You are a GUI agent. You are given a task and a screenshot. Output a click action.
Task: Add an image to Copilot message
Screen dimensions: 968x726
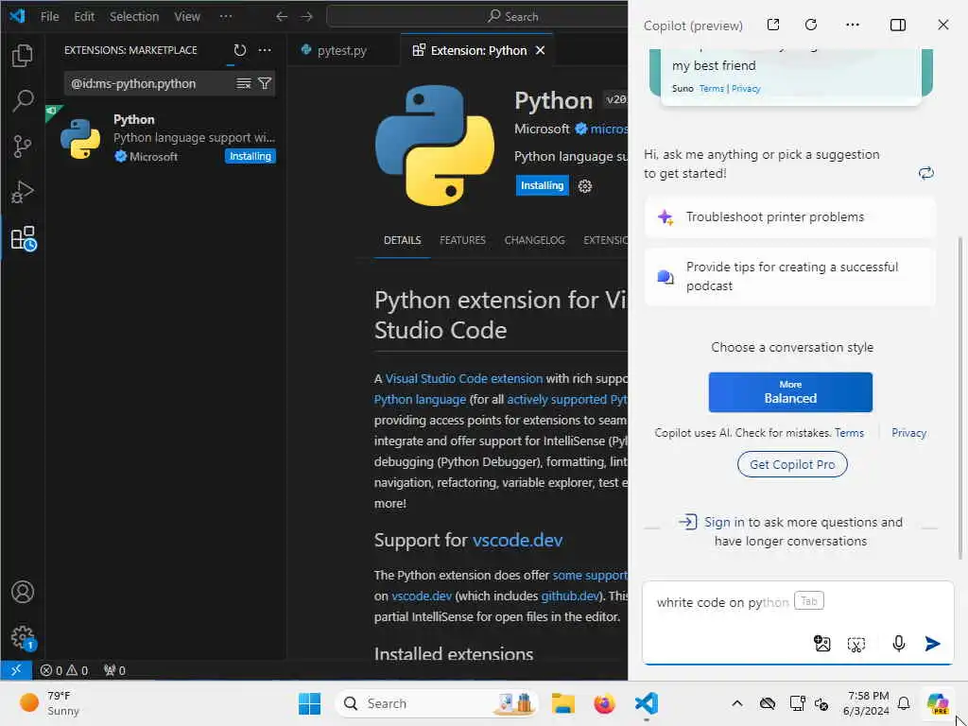pos(821,644)
